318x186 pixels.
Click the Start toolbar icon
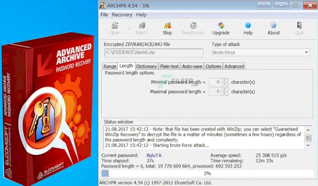142,29
